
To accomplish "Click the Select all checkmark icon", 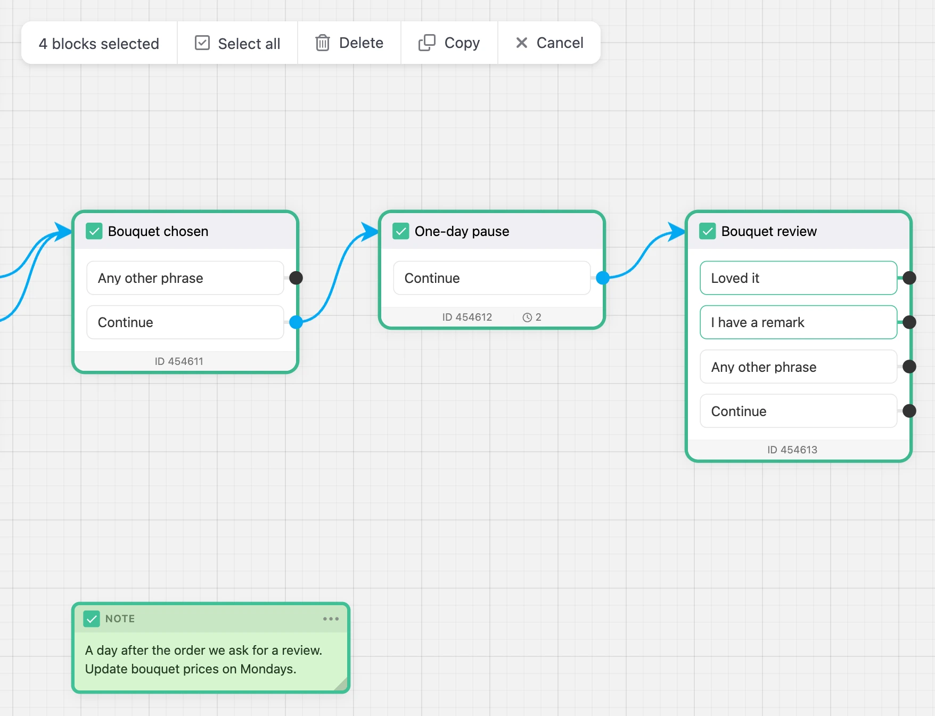I will click(202, 43).
